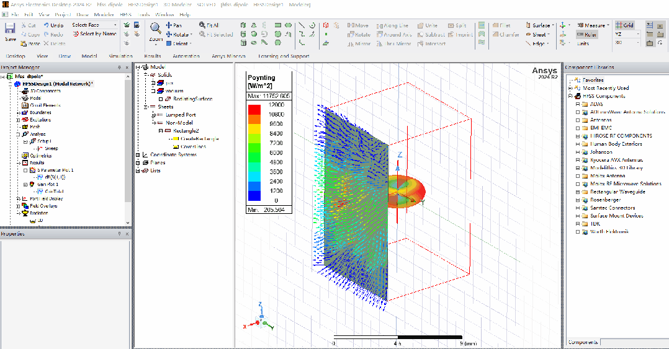Click the red 12000 legend color band
This screenshot has height=349, width=669.
coord(254,110)
